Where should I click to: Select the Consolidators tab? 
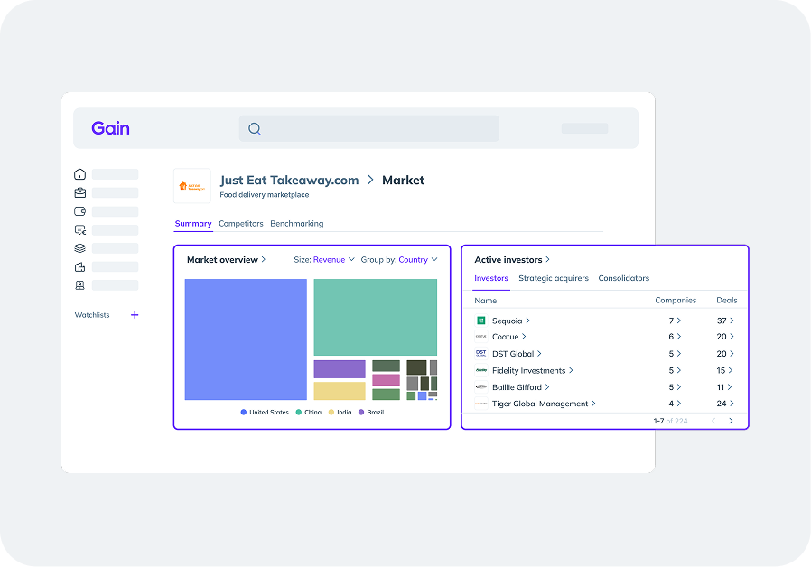624,278
